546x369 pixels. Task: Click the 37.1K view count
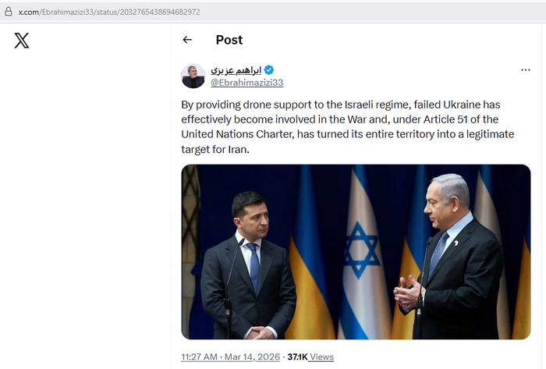296,357
